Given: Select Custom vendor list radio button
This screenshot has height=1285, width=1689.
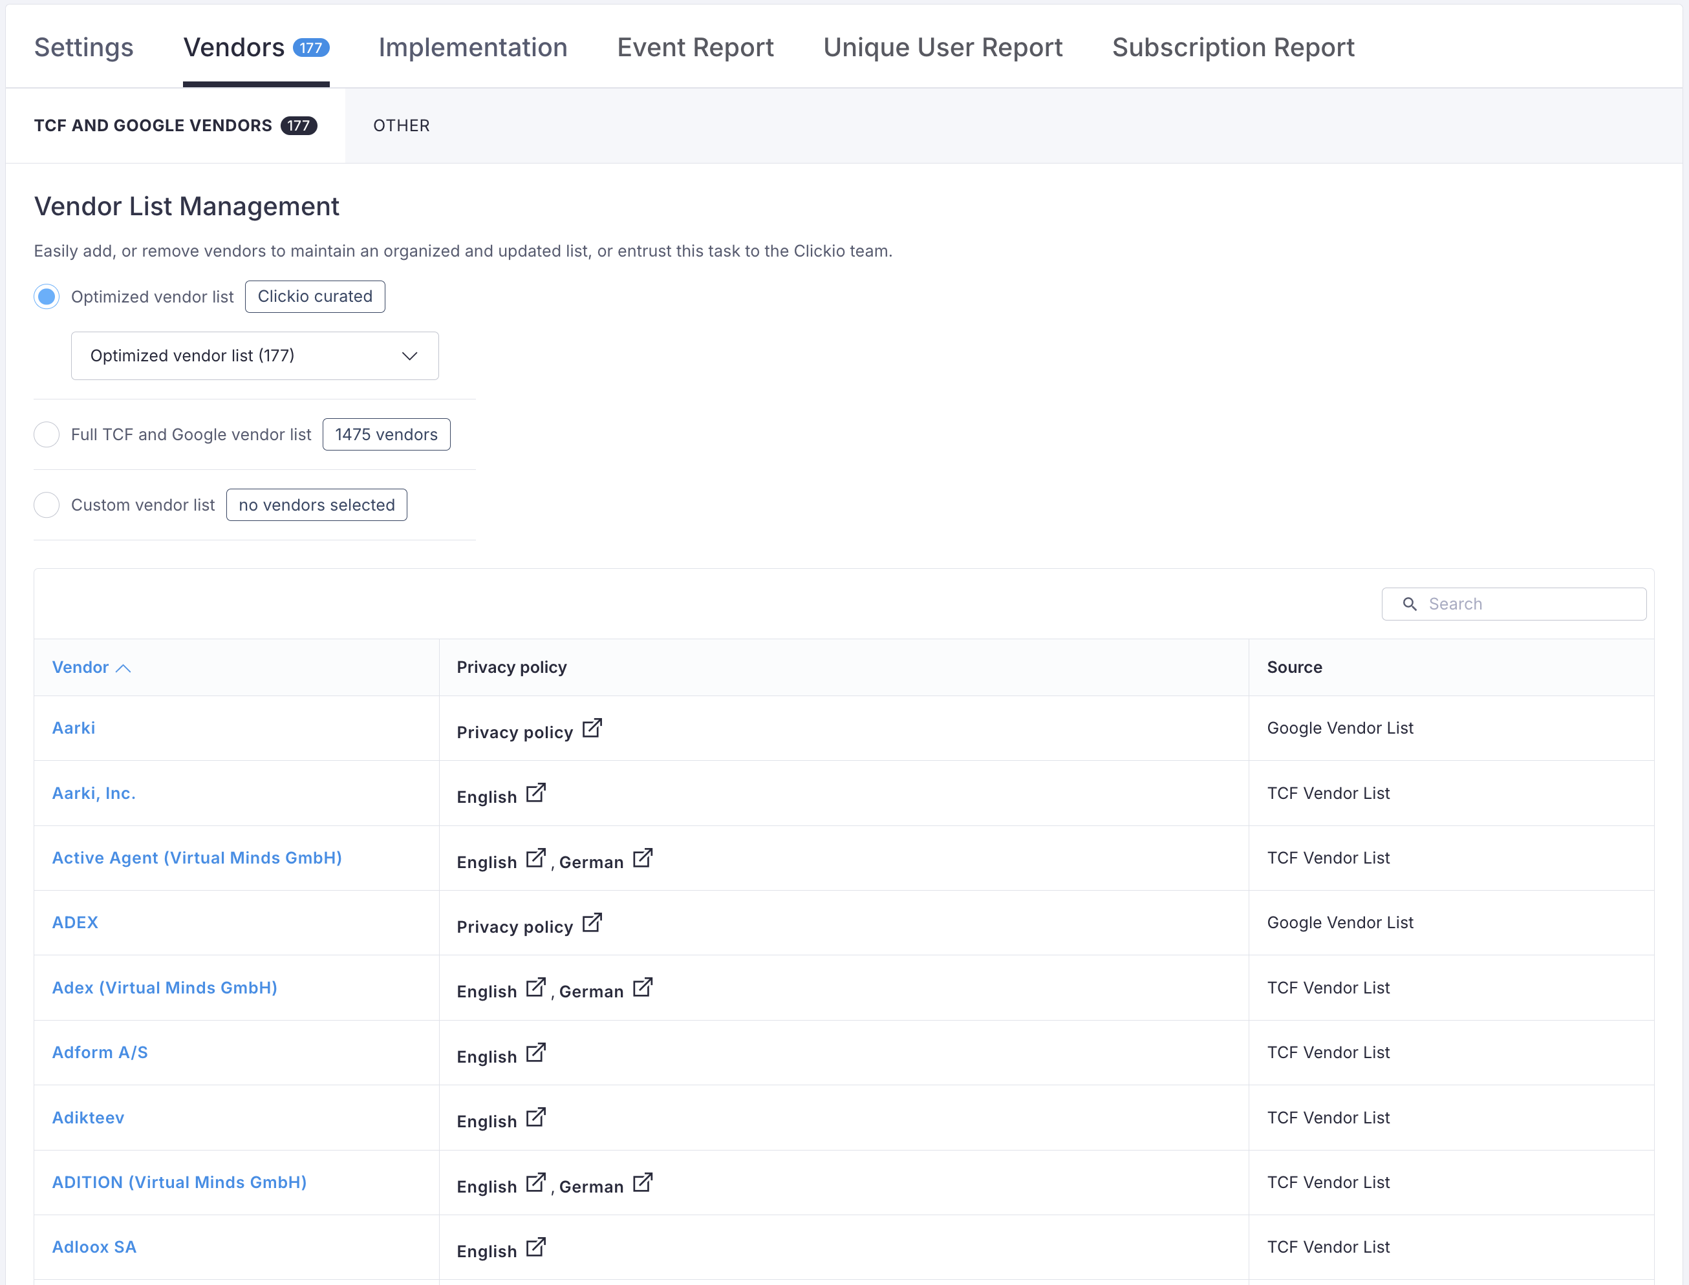Looking at the screenshot, I should [x=47, y=505].
